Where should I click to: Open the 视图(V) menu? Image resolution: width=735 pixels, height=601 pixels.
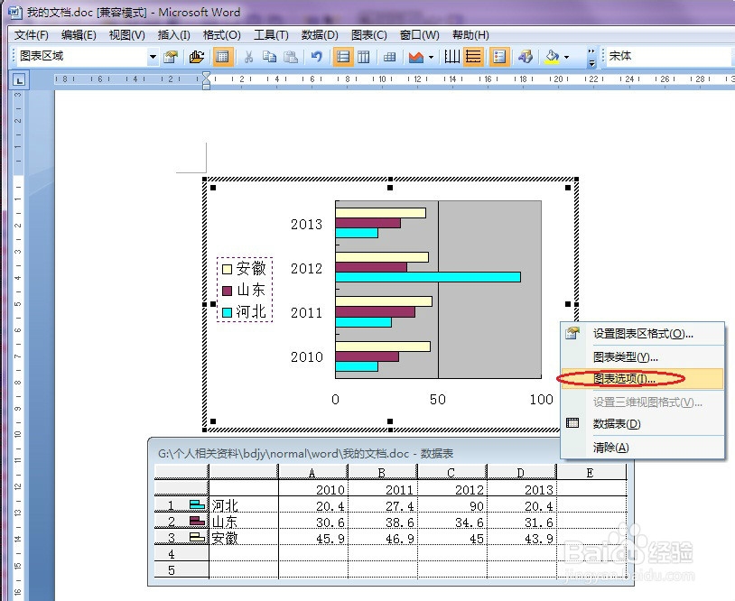coord(126,35)
